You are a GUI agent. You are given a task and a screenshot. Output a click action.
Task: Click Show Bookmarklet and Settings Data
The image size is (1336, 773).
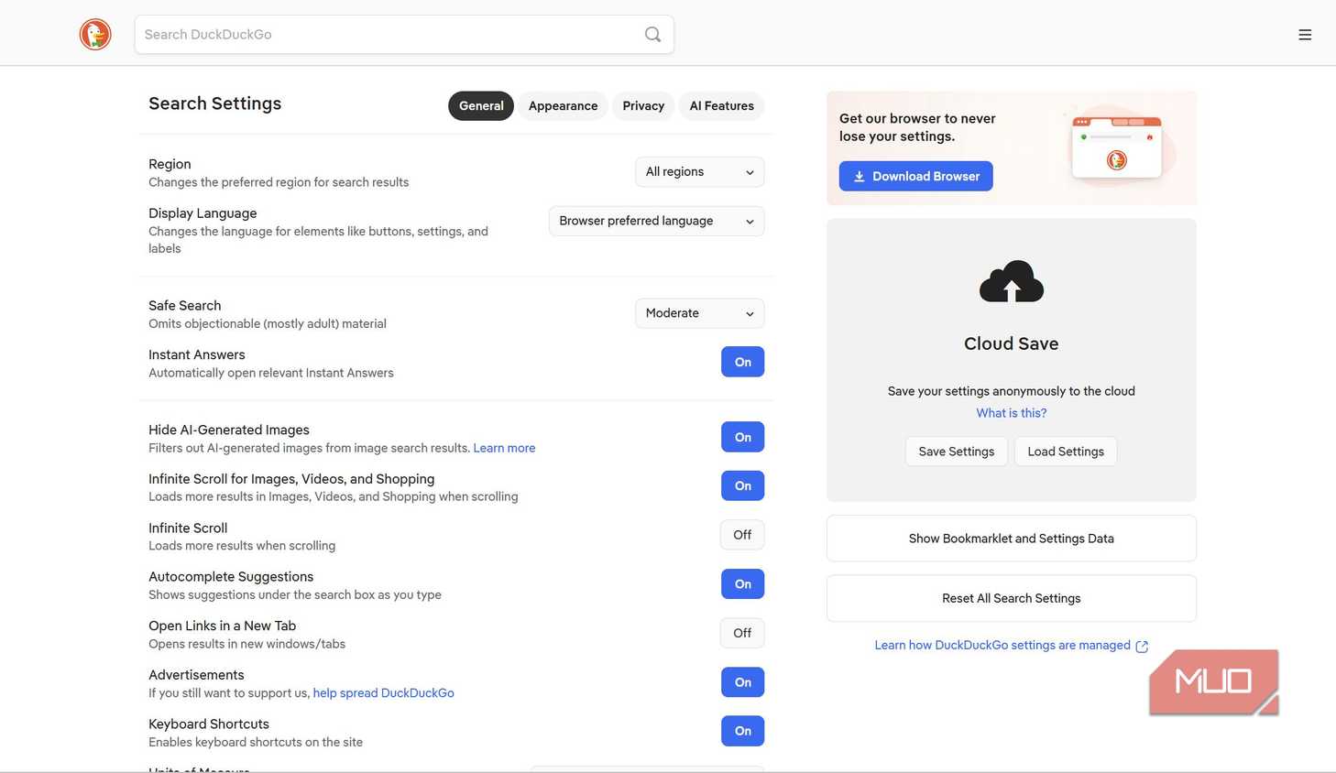[1012, 539]
